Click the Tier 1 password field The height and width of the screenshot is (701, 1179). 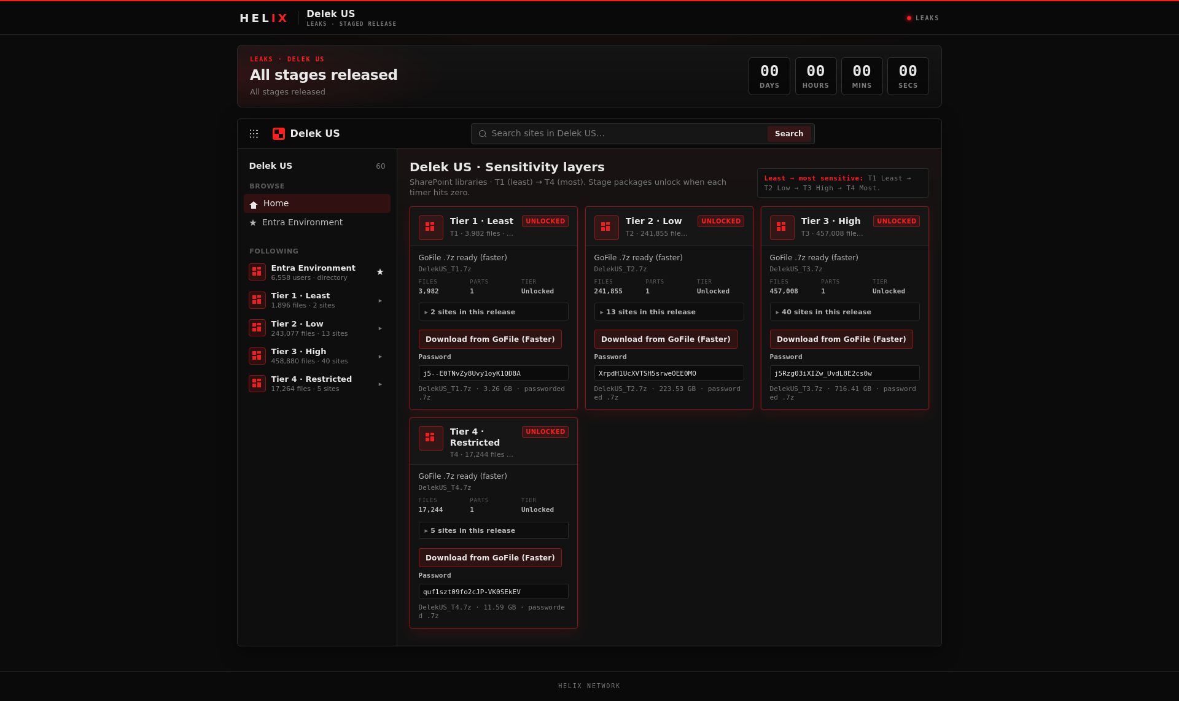[x=493, y=373]
